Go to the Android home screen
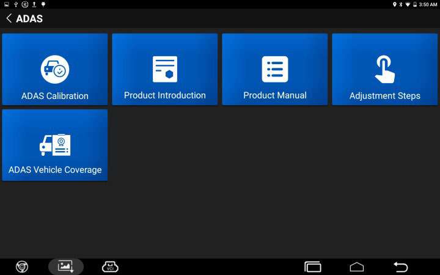440x275 pixels. [357, 267]
